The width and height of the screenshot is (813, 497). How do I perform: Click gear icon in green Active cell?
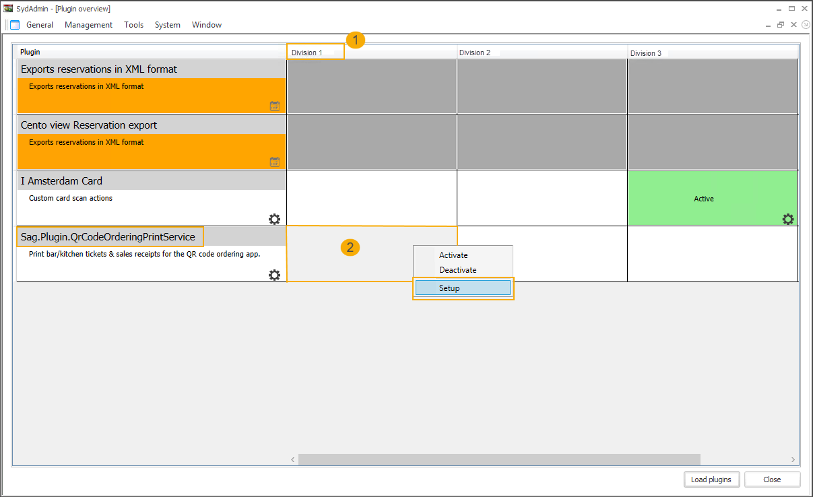[787, 219]
